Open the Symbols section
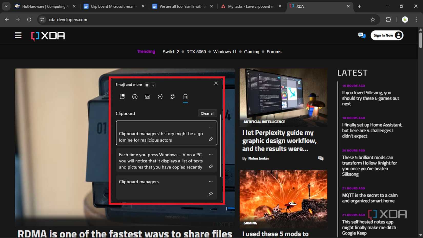 173,97
